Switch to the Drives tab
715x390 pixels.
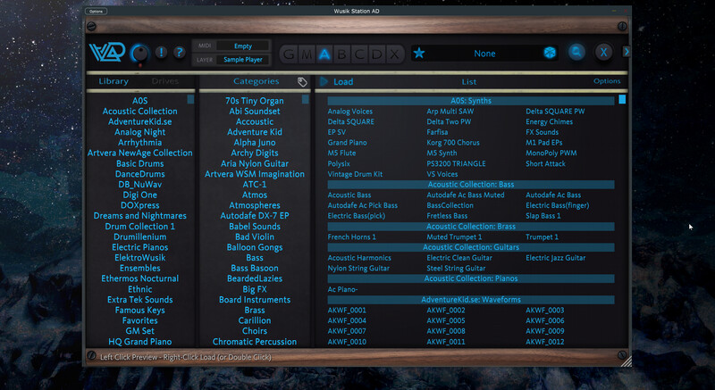pos(165,81)
